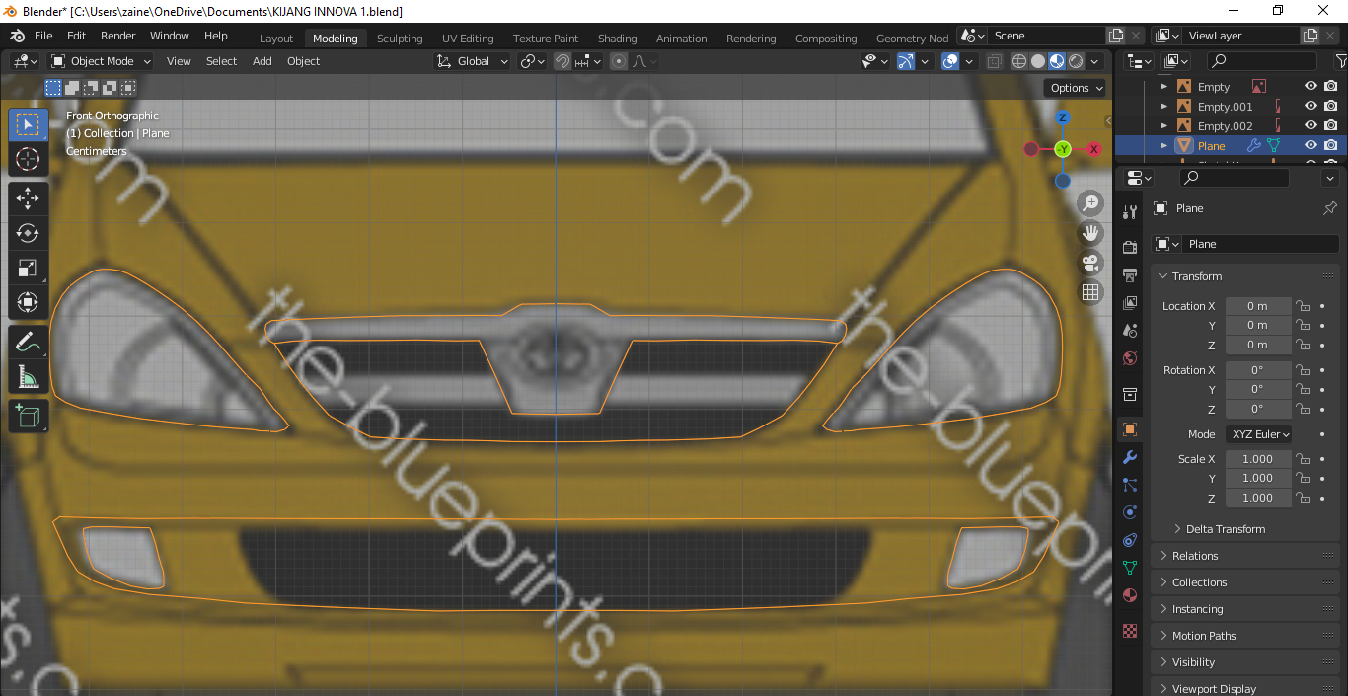Open the viewport Options dropdown
1348x696 pixels.
(x=1076, y=88)
